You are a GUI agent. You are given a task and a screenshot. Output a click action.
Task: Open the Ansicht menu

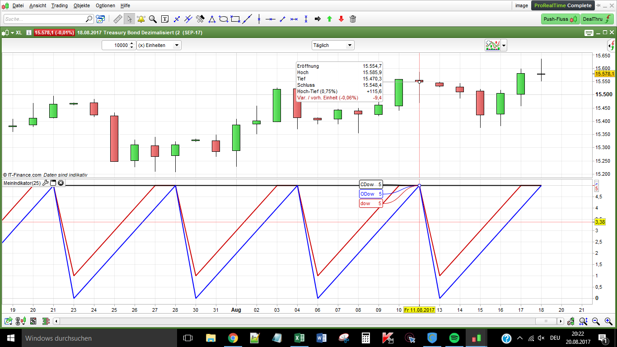click(37, 5)
